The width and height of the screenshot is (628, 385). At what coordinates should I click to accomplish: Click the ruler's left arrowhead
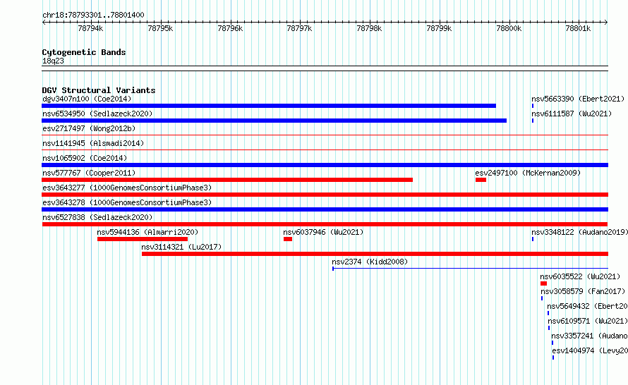coord(44,23)
